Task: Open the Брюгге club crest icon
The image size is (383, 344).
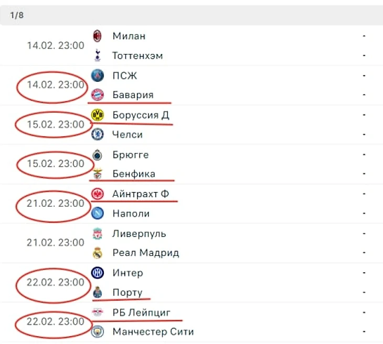Action: point(98,155)
